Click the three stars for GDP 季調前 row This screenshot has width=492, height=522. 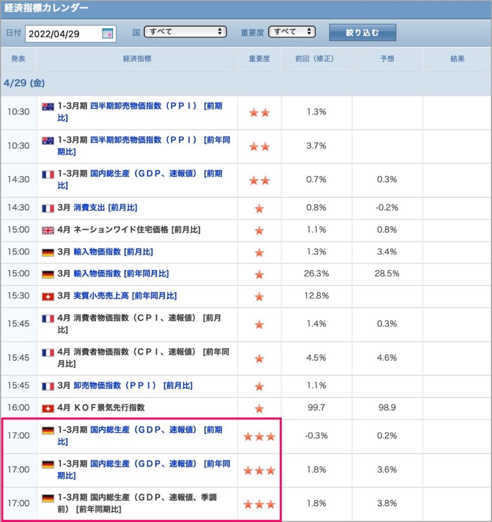259,504
